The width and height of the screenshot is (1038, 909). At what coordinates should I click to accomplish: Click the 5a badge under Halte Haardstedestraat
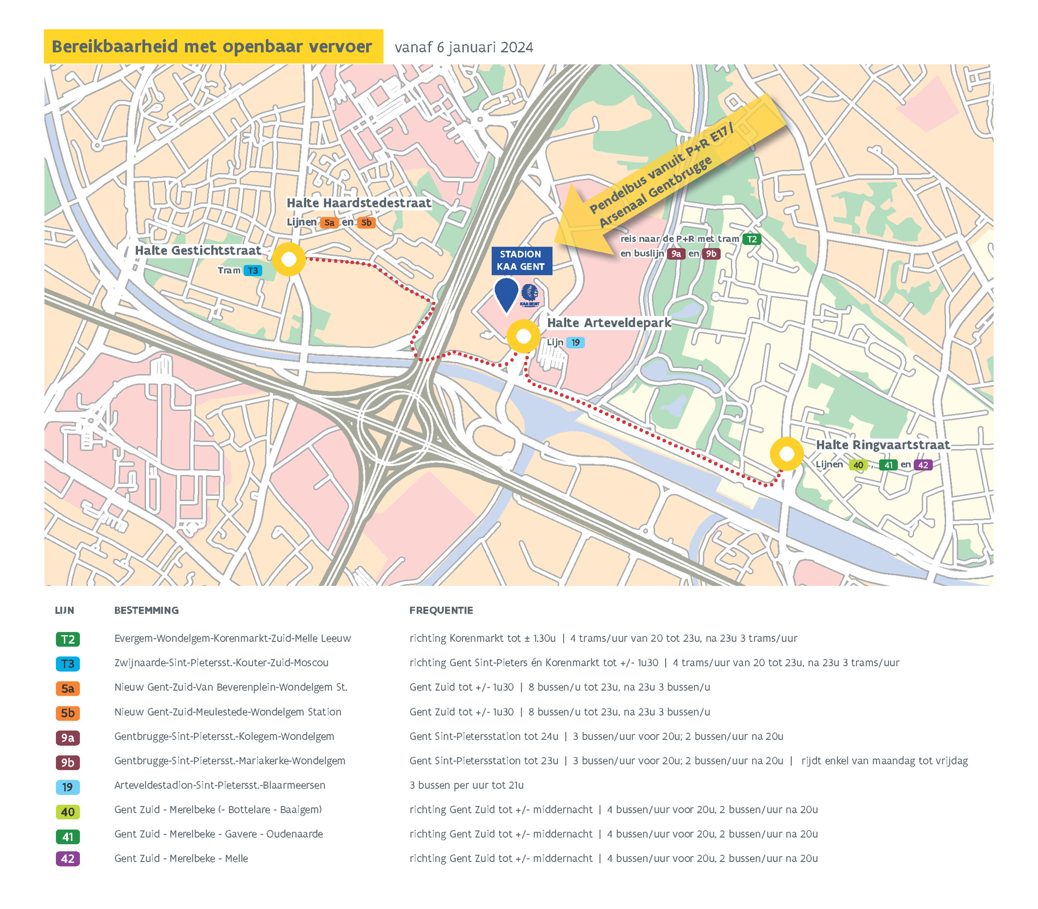tap(330, 223)
